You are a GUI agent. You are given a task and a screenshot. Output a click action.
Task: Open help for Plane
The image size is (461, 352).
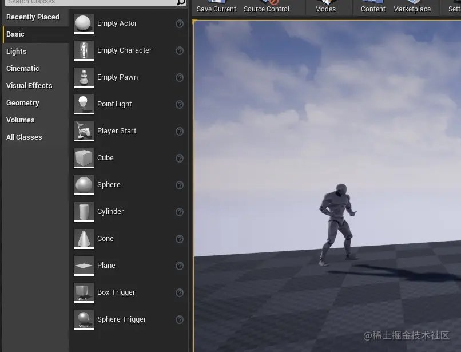(180, 266)
